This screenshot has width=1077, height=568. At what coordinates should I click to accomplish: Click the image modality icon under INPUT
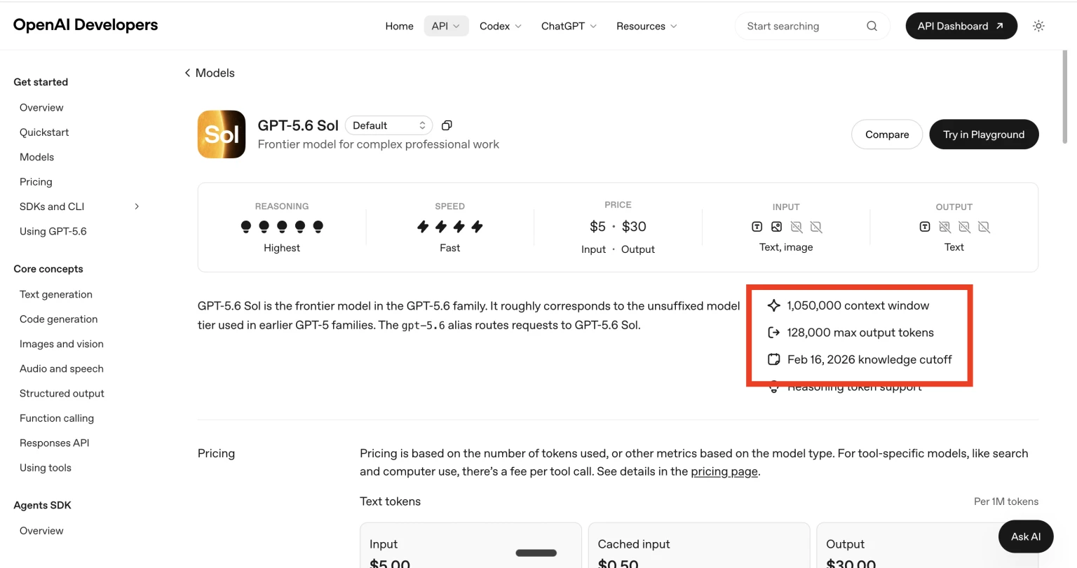[x=776, y=227]
